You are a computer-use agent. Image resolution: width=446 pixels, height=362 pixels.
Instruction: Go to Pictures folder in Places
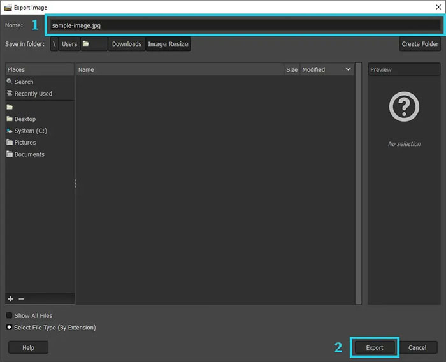(25, 143)
